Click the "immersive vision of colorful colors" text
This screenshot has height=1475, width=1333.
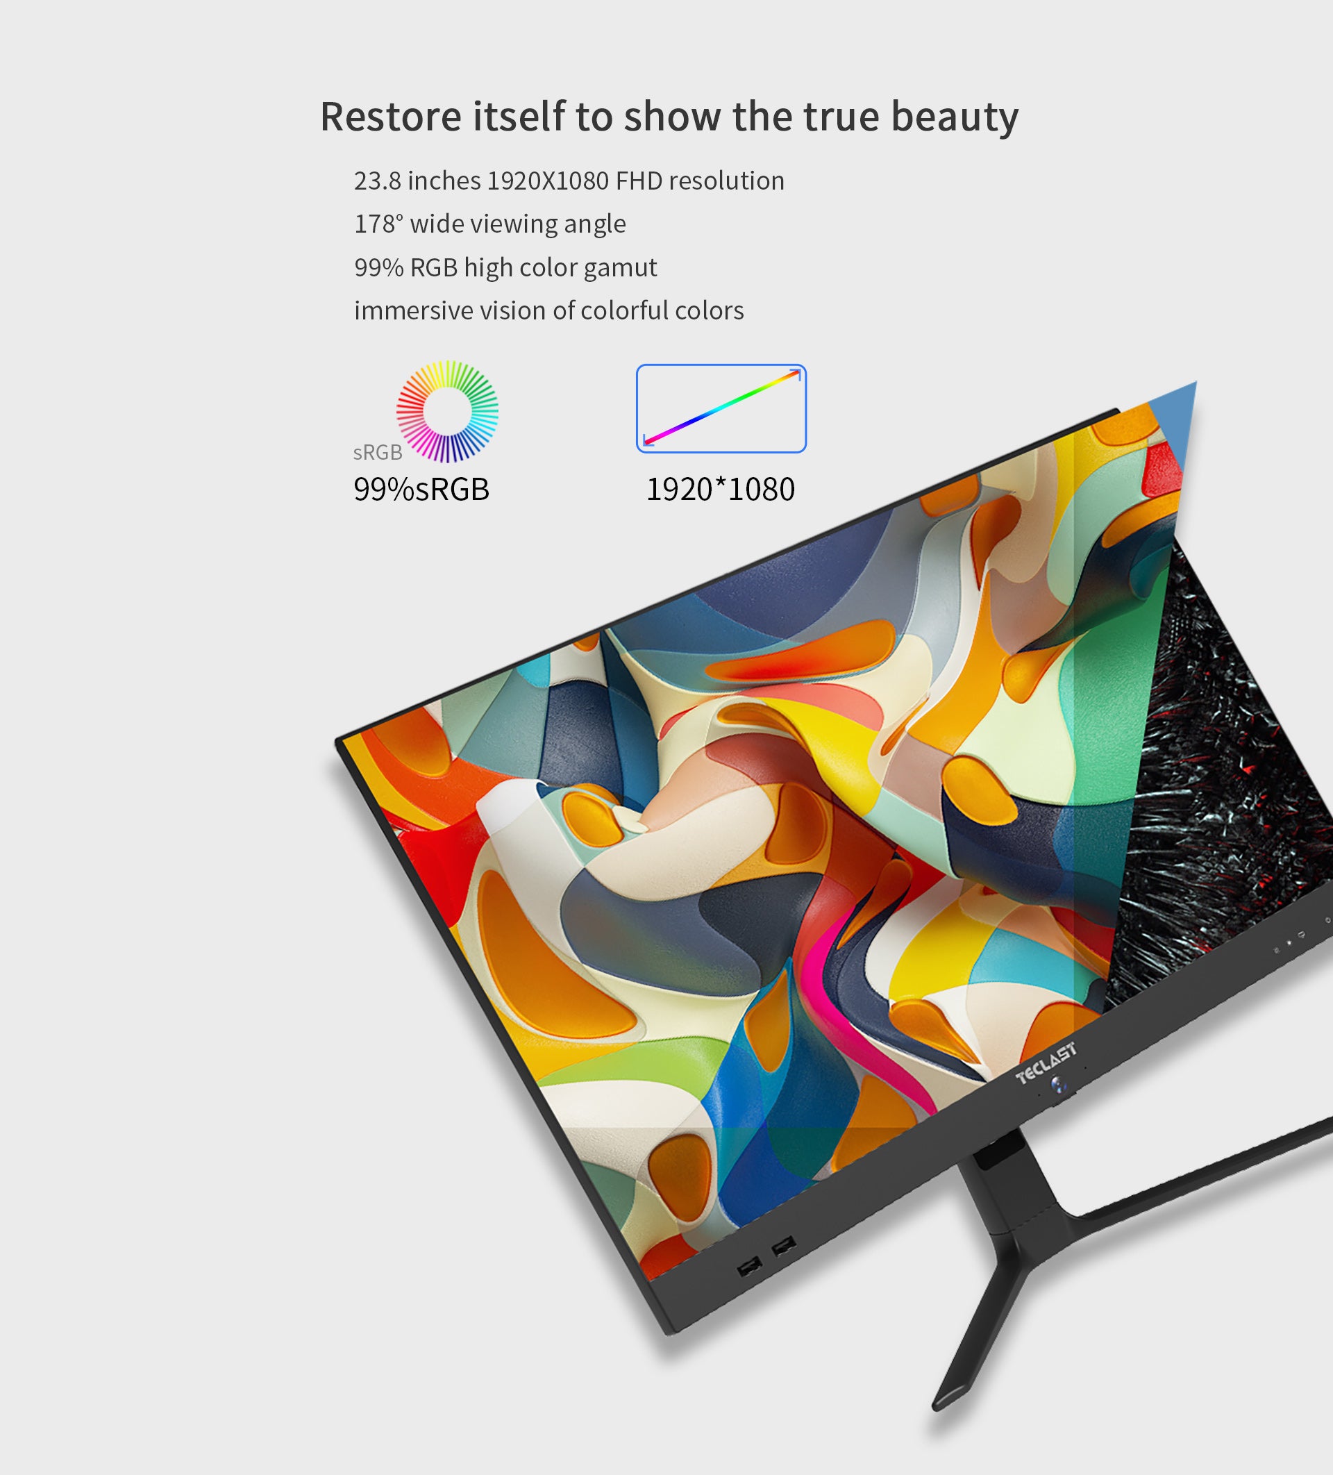[548, 311]
